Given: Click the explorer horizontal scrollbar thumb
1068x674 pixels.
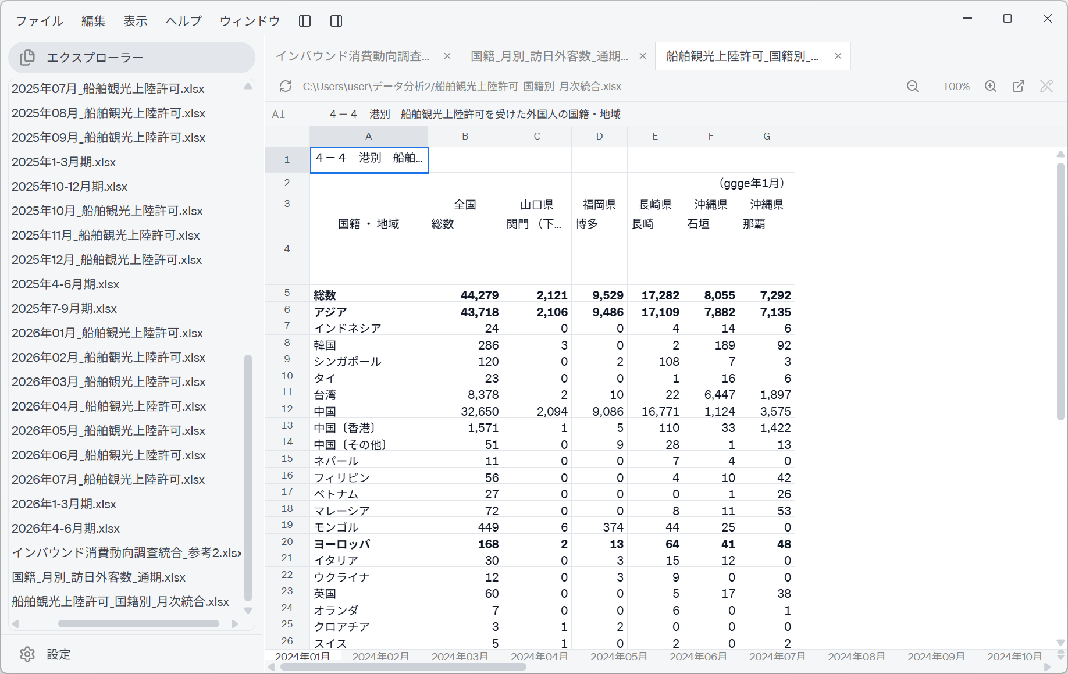Looking at the screenshot, I should tap(138, 624).
